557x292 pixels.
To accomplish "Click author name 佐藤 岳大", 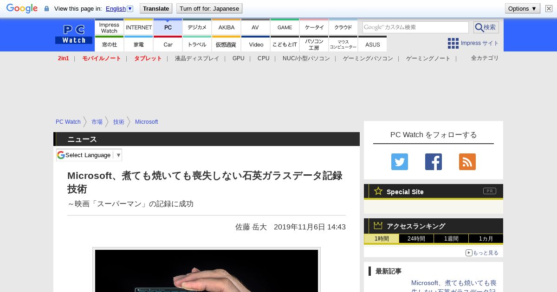I will [251, 227].
